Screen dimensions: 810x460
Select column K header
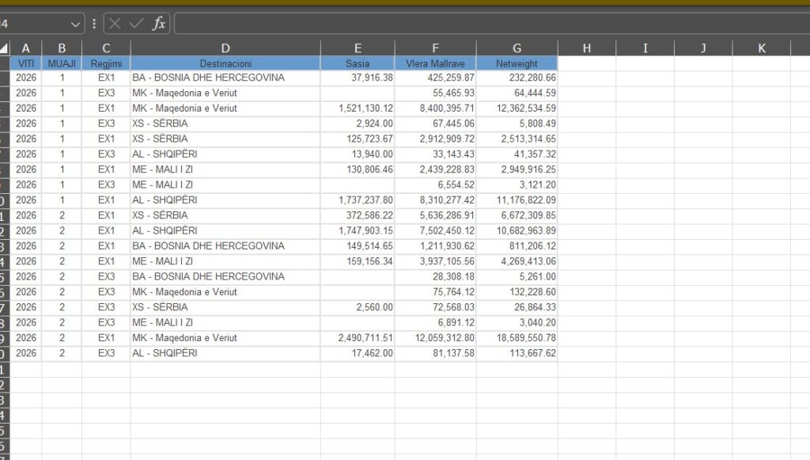[x=762, y=48]
